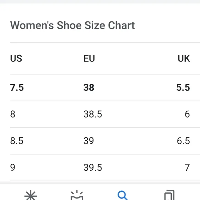Viewport: 200px width, 200px height.
Task: Select the EU column header
Action: [89, 58]
